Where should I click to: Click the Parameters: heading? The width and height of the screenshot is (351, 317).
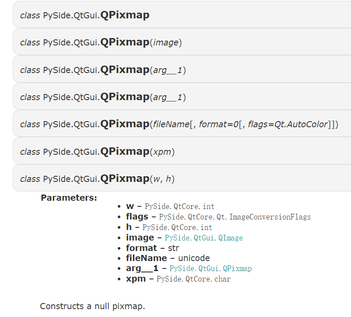pyautogui.click(x=69, y=198)
